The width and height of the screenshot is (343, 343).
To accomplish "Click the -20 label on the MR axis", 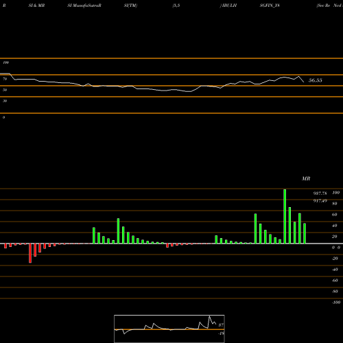I will click(335, 259).
